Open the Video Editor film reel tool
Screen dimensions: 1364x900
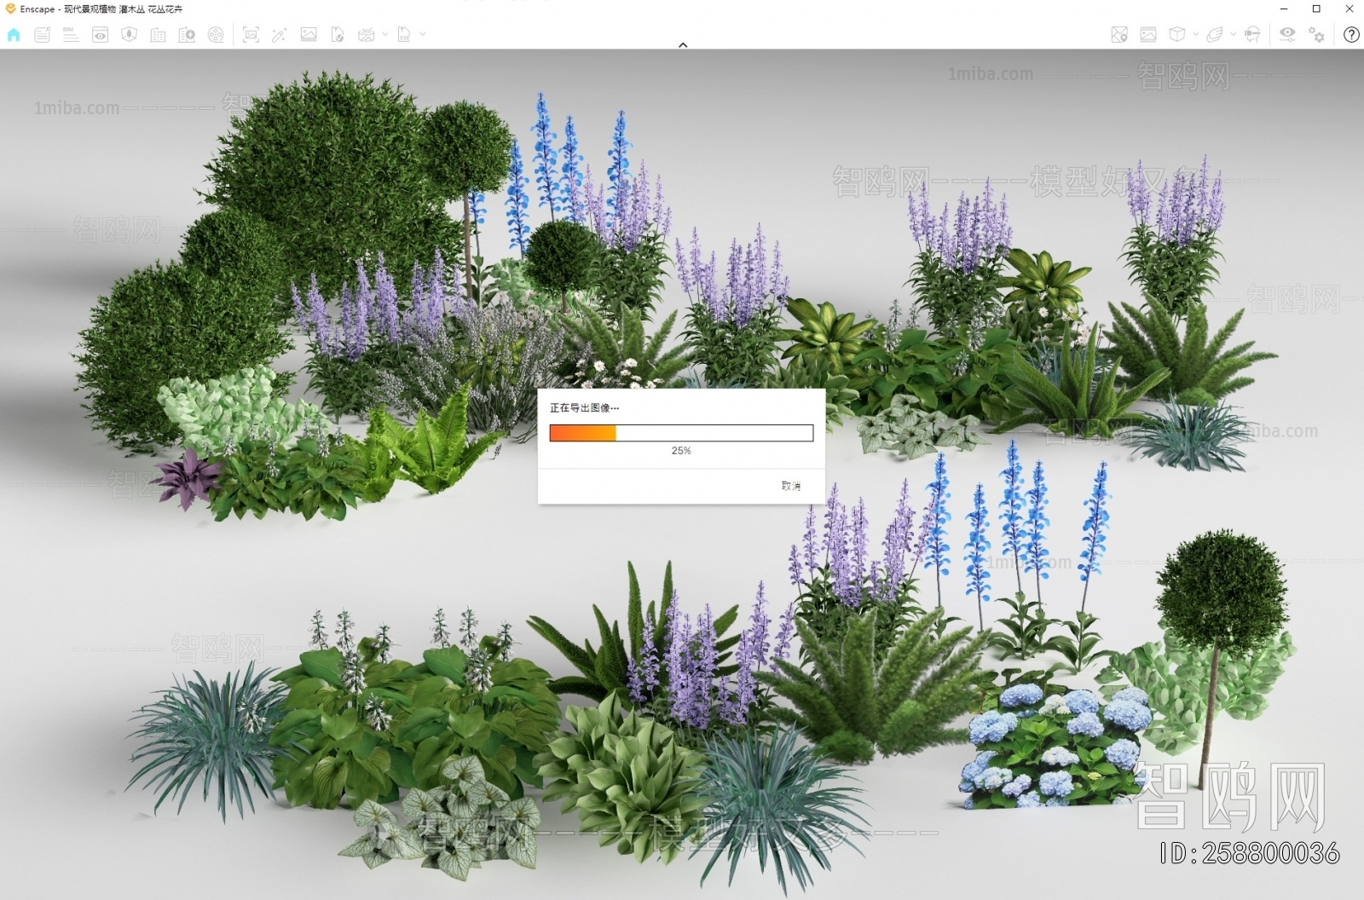point(217,35)
